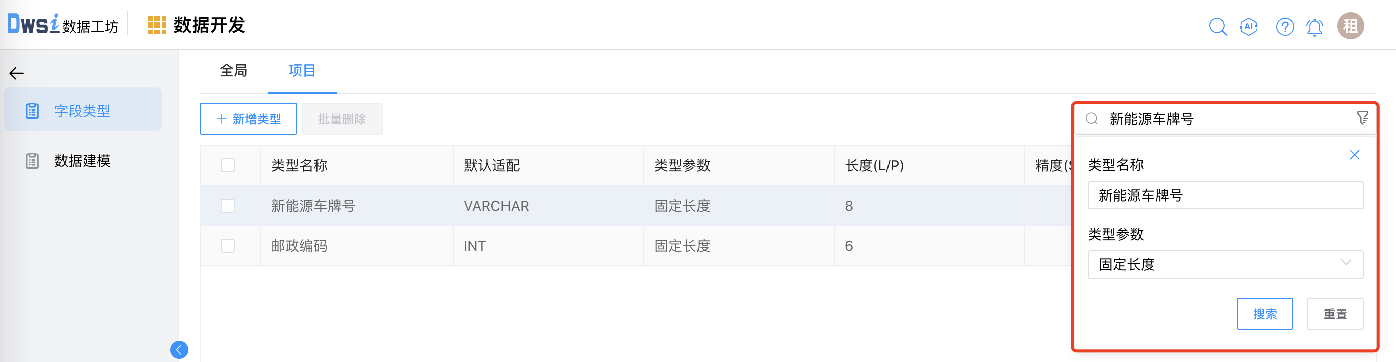Screen dimensions: 1396x362
Task: Check the 新能源车牌号 row checkbox
Action: coord(228,206)
